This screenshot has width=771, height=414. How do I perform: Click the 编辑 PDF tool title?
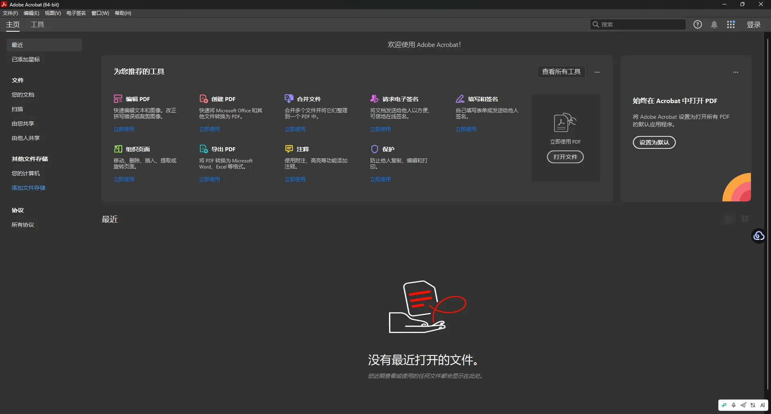click(138, 99)
